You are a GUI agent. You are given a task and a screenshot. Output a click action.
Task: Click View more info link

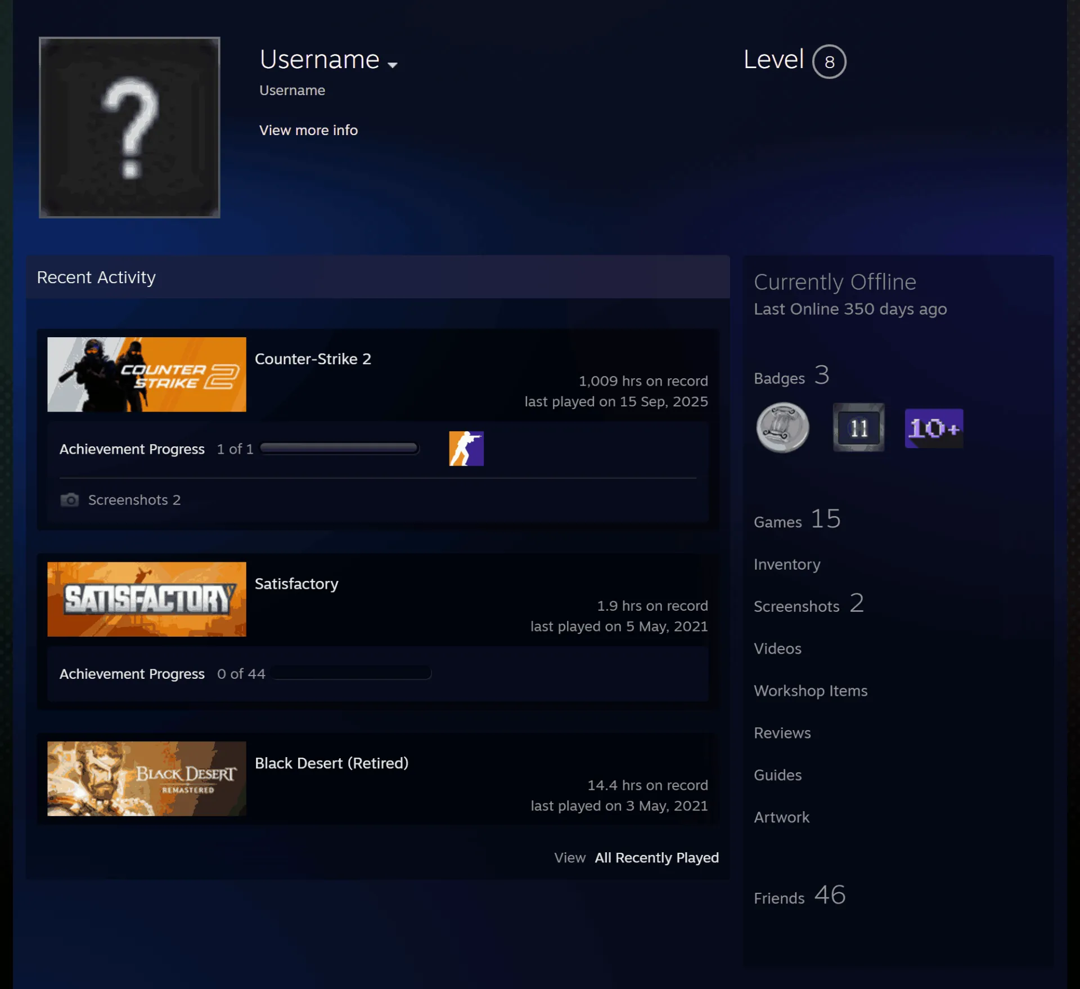(308, 130)
